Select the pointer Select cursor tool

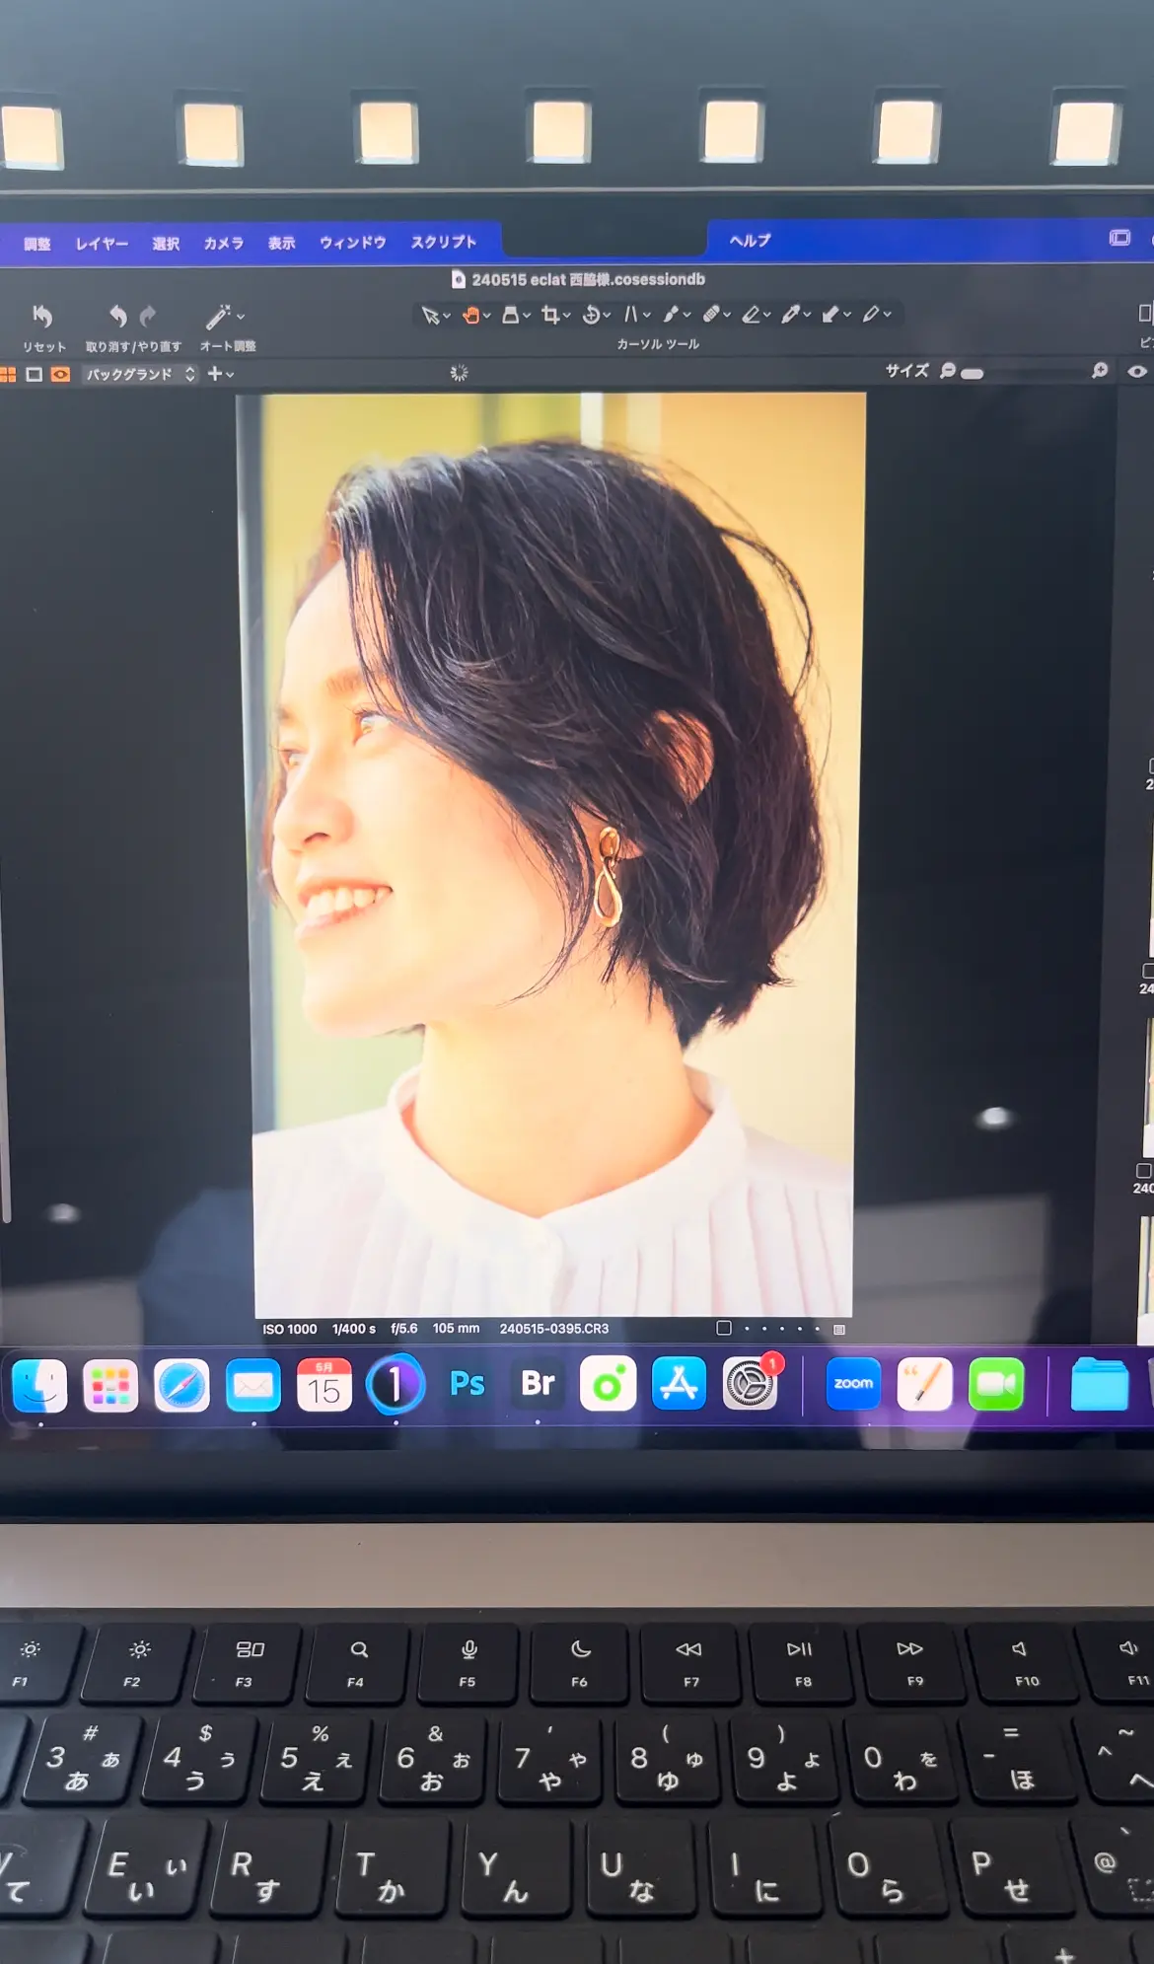[430, 316]
